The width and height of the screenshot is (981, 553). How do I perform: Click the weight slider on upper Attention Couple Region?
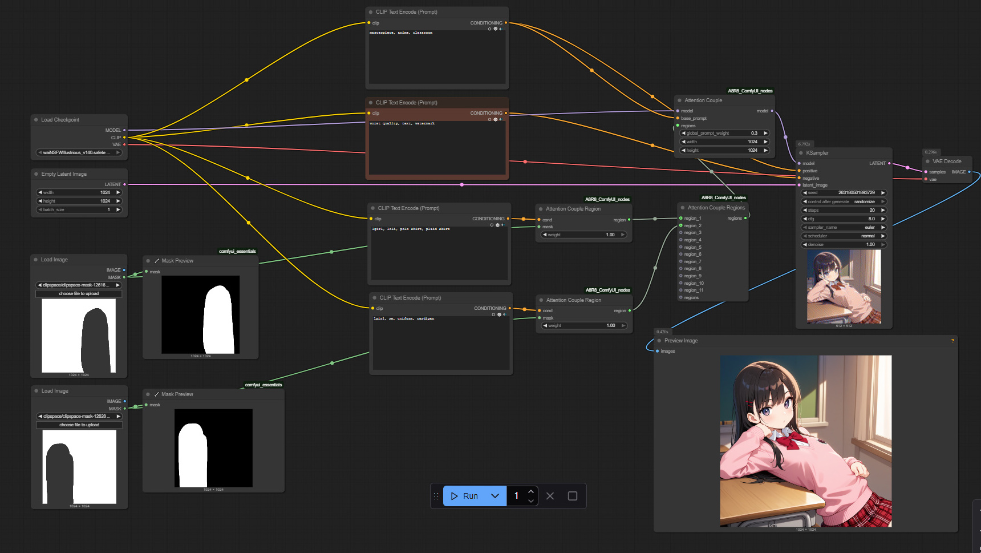(x=584, y=235)
